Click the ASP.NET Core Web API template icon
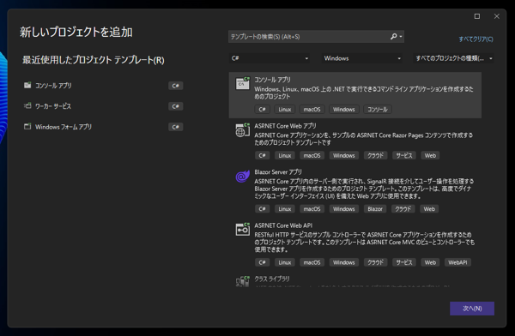The height and width of the screenshot is (336, 515). point(242,230)
